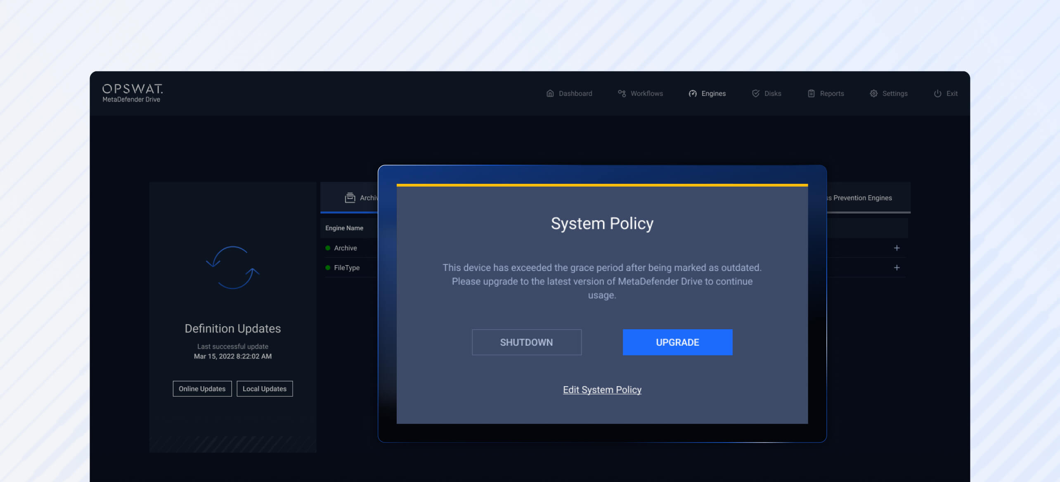Expand the second Prevention Engines row with plus
The height and width of the screenshot is (482, 1060).
897,268
